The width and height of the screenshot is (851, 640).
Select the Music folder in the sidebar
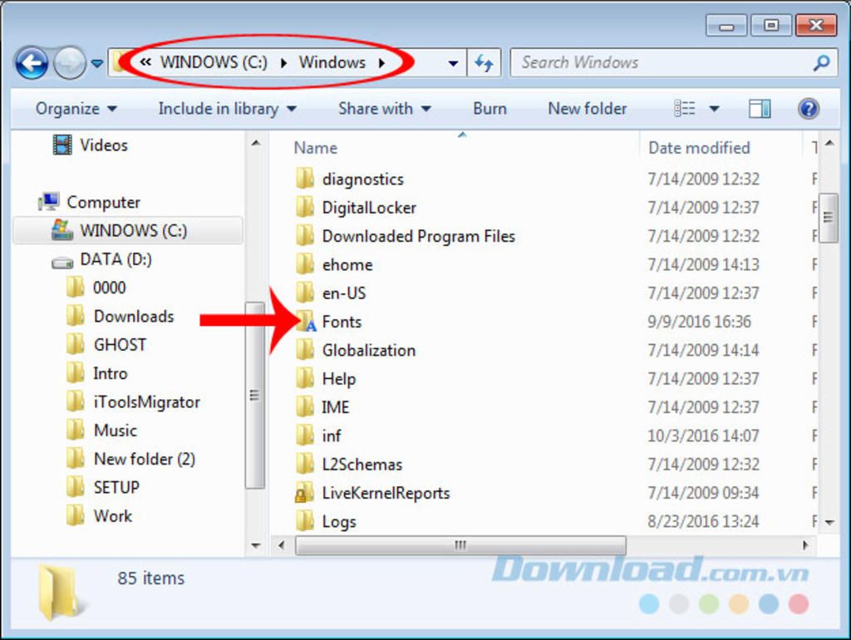pos(101,431)
